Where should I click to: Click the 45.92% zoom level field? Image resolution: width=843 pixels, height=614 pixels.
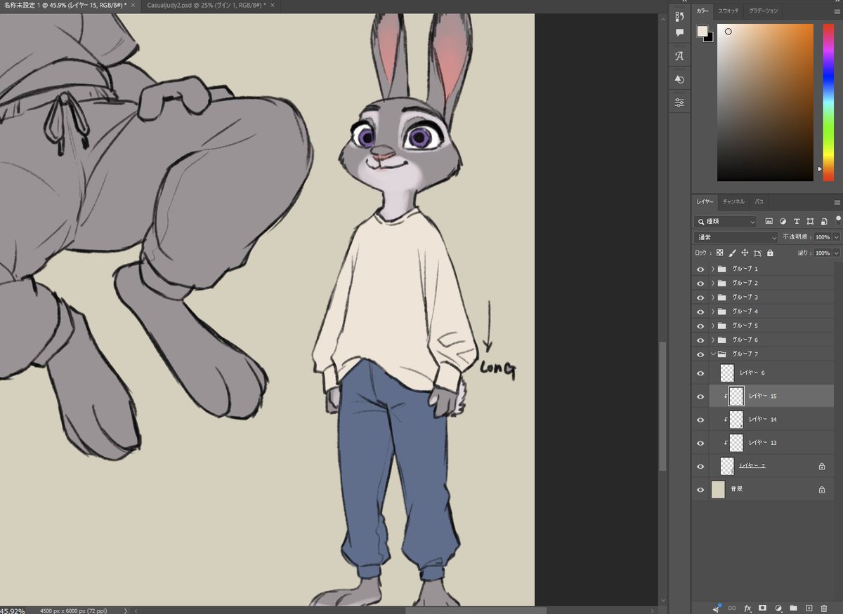[13, 610]
